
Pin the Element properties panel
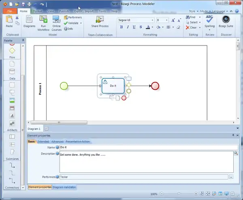point(233,135)
